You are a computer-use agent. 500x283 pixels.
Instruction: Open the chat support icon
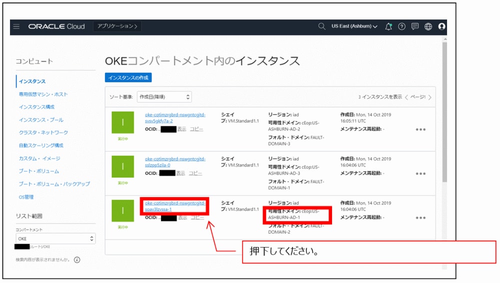click(414, 26)
